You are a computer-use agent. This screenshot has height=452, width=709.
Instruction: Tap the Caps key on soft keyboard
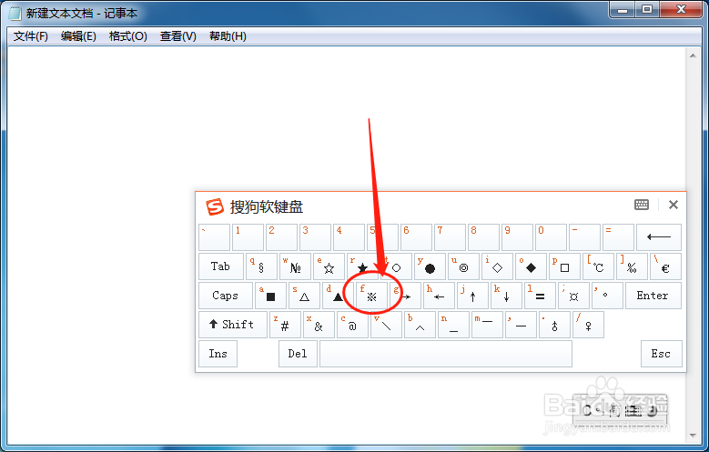click(225, 296)
